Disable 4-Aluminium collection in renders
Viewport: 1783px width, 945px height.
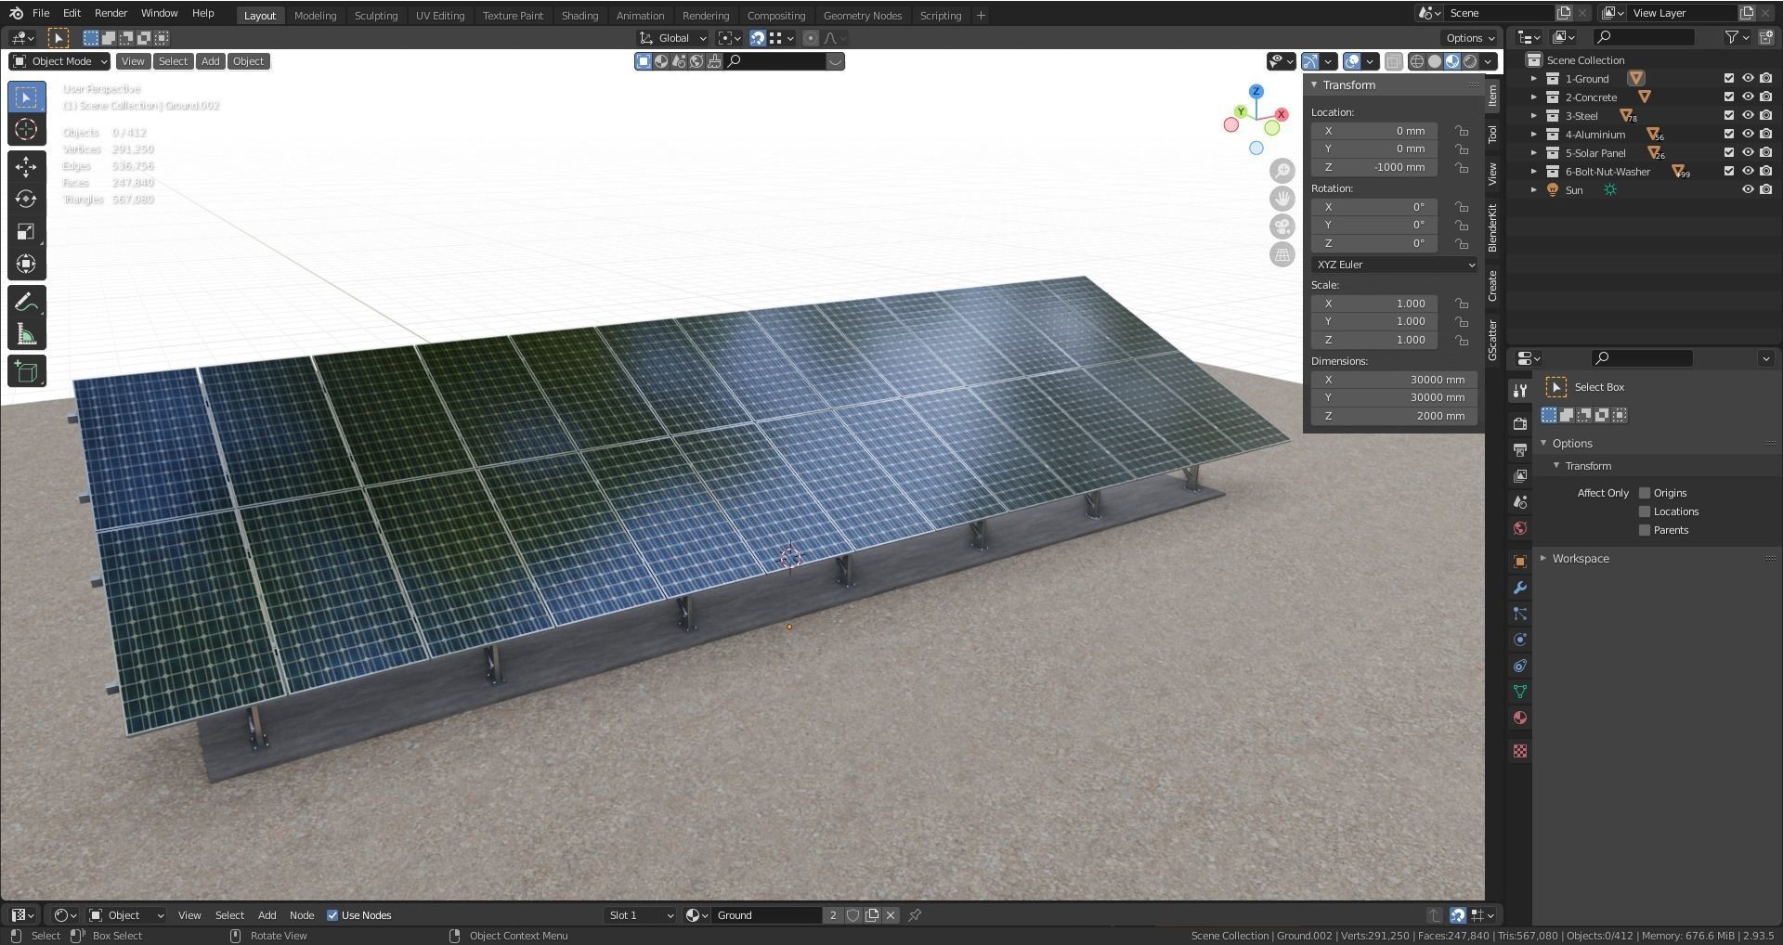click(1765, 135)
